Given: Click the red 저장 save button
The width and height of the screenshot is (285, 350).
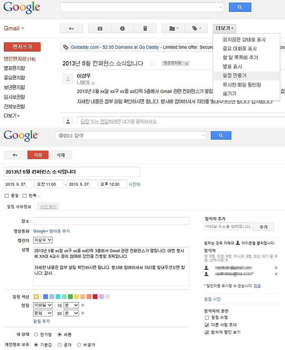Looking at the screenshot, I should [38, 155].
